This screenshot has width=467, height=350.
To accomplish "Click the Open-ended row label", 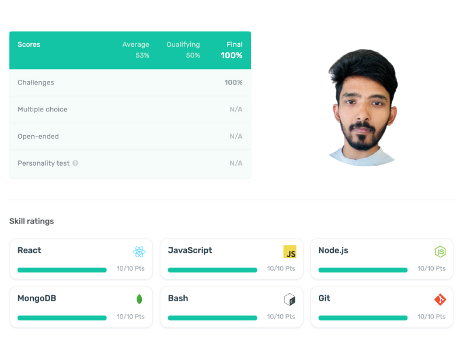I will point(38,136).
